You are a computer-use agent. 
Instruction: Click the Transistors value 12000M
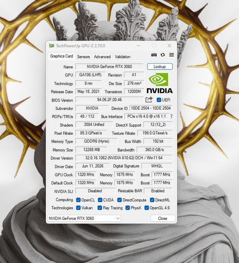pos(134,91)
